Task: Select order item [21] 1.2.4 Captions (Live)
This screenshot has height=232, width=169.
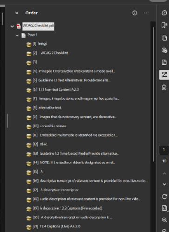Action: 56,226
